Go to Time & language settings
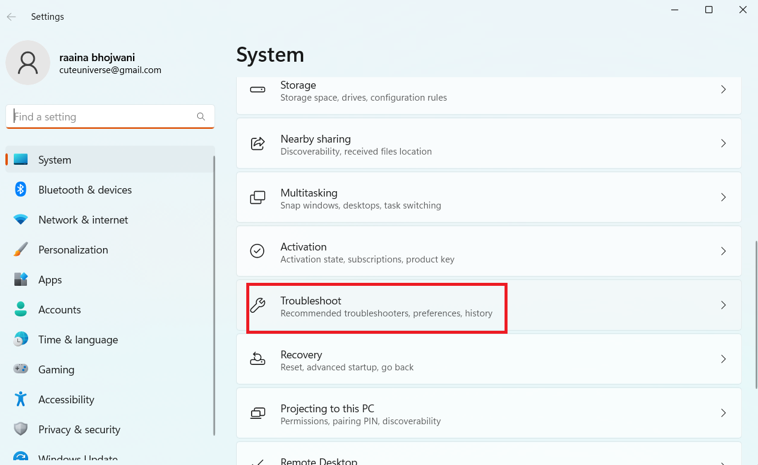This screenshot has height=465, width=758. click(78, 340)
